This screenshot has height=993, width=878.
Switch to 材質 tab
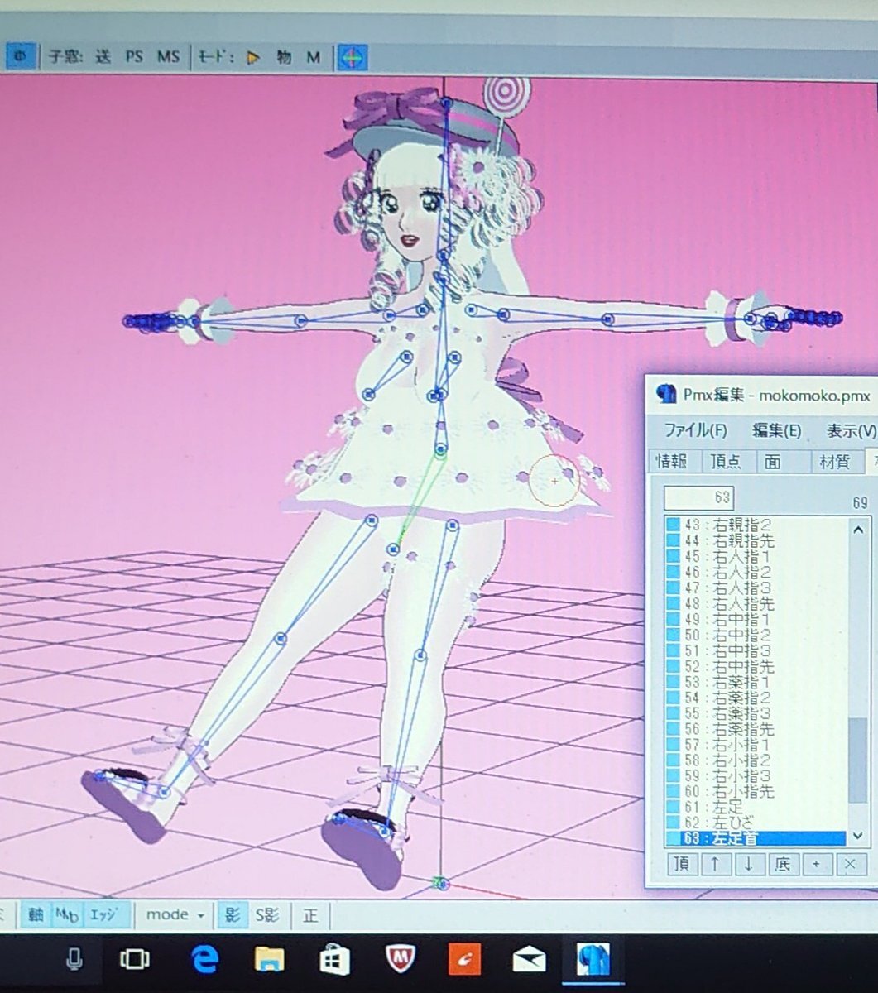(834, 462)
